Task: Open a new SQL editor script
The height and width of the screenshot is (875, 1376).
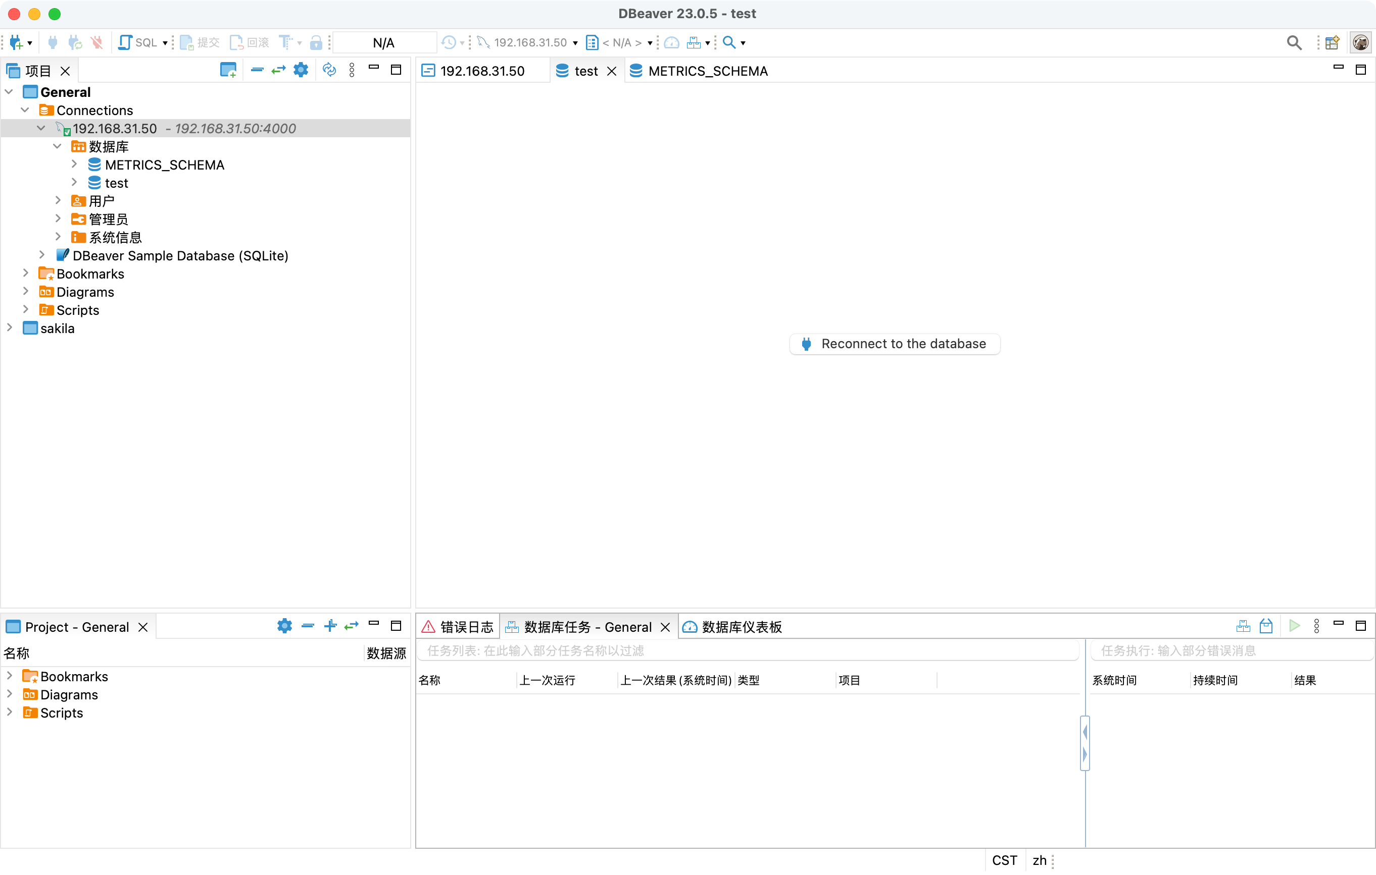Action: click(x=137, y=42)
